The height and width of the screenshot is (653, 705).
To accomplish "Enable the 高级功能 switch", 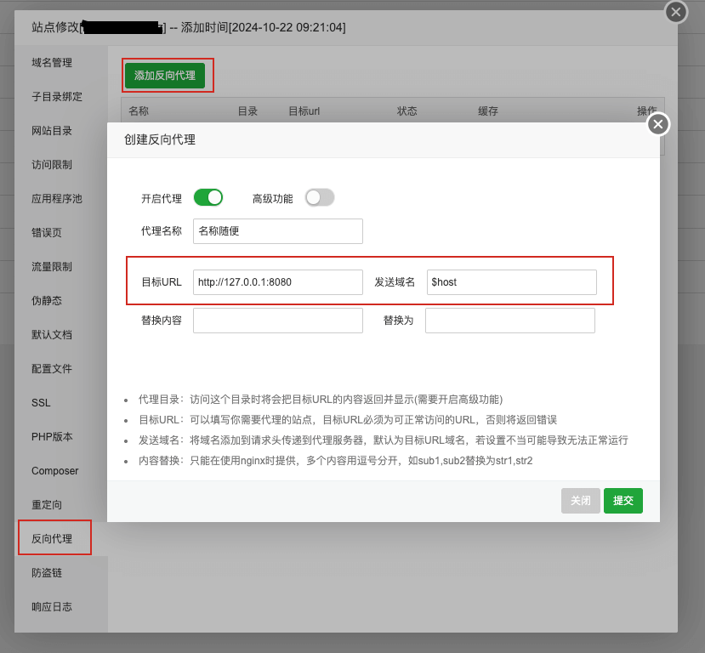I will point(320,197).
